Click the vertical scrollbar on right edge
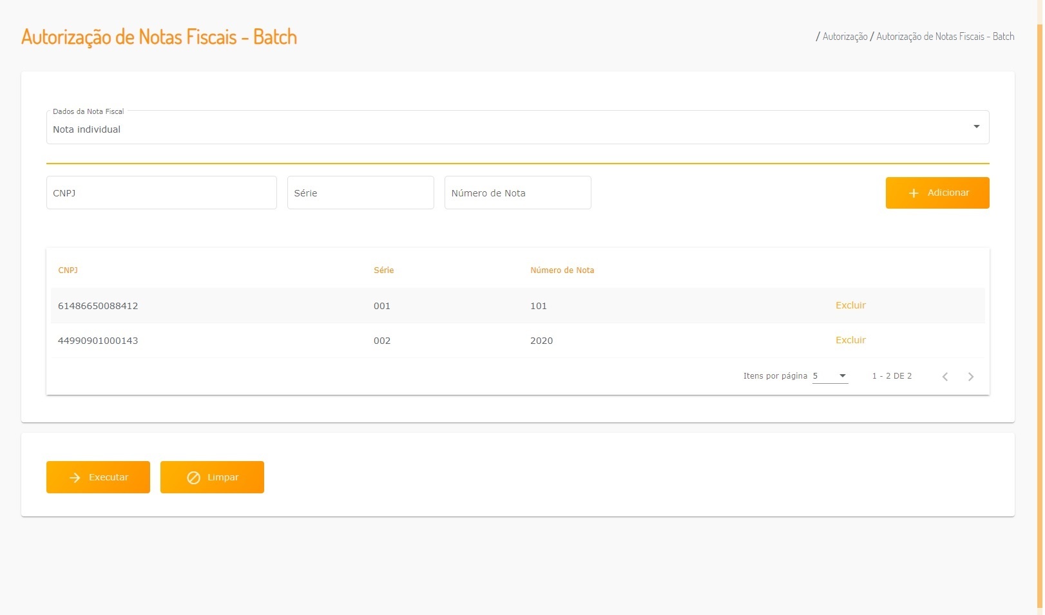1045x615 pixels. click(x=1039, y=316)
